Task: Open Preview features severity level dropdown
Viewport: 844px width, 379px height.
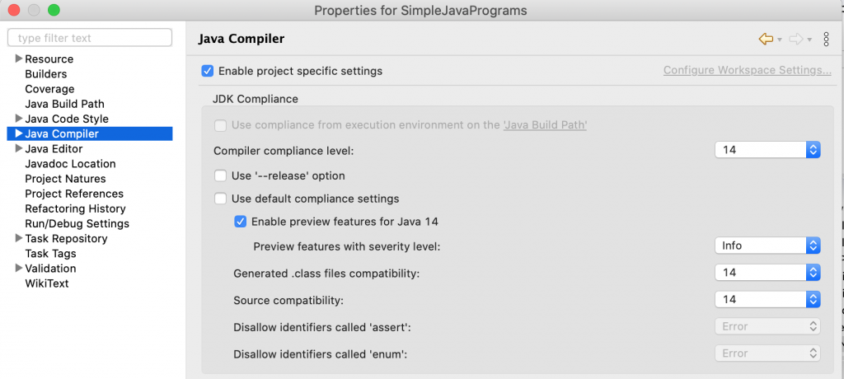Action: [767, 246]
